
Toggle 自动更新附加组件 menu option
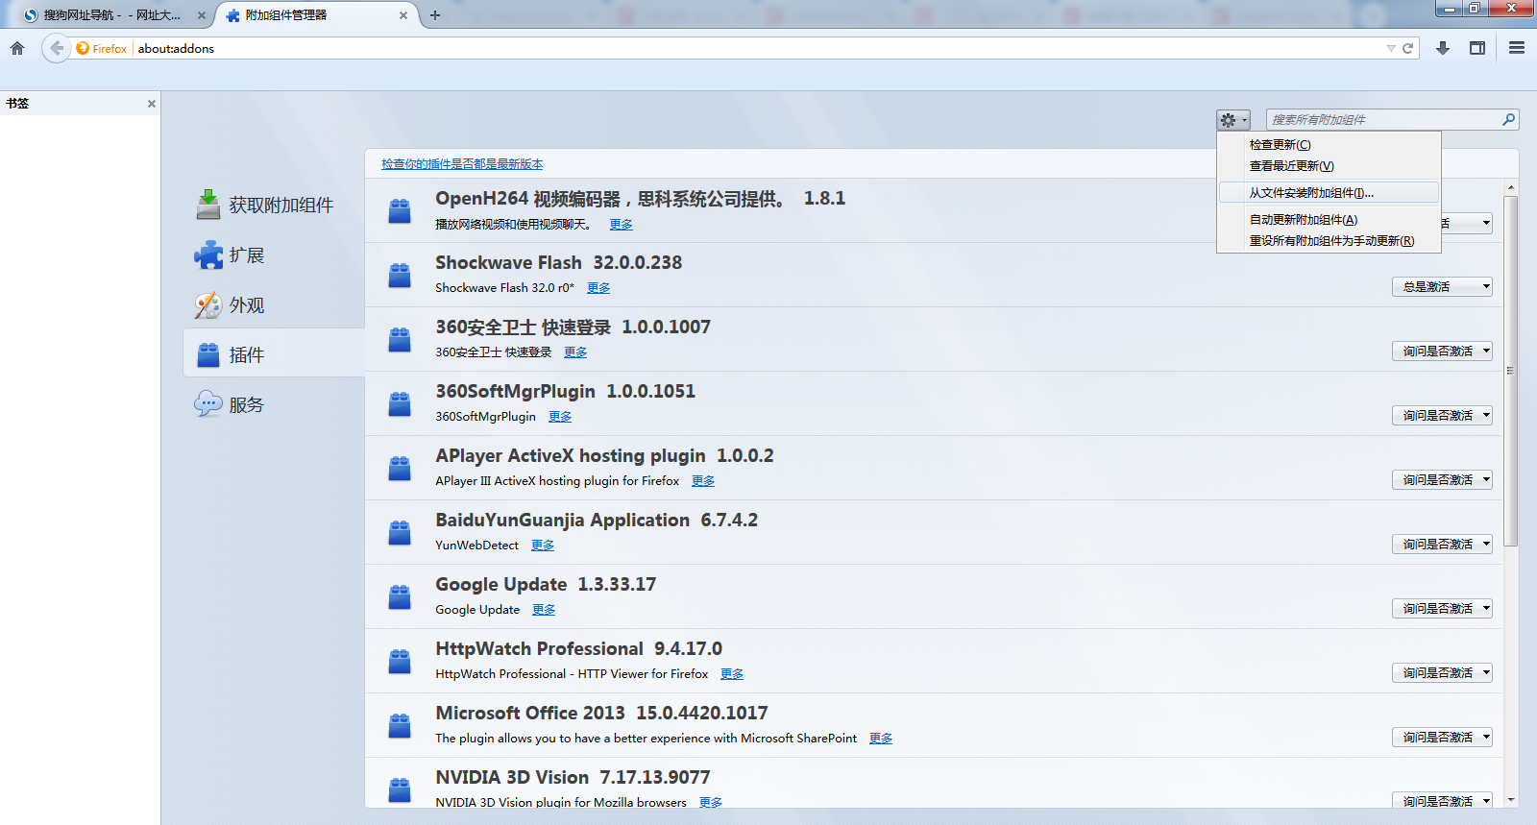coord(1329,219)
